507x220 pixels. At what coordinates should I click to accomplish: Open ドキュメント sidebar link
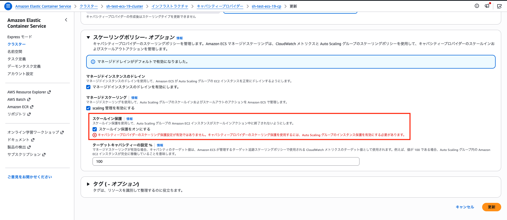coord(18,140)
